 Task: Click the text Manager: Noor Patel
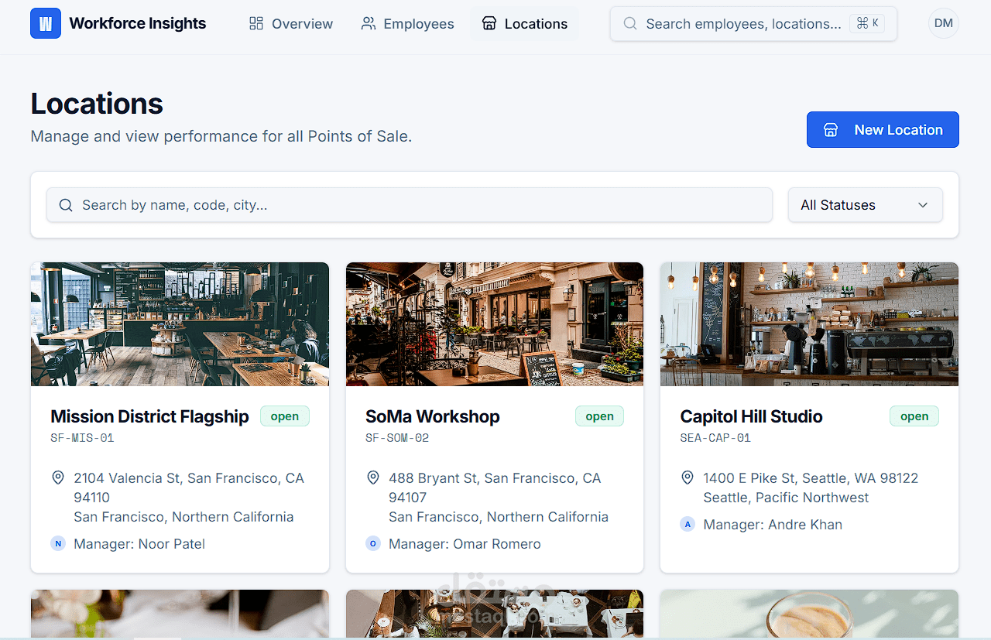(x=139, y=544)
